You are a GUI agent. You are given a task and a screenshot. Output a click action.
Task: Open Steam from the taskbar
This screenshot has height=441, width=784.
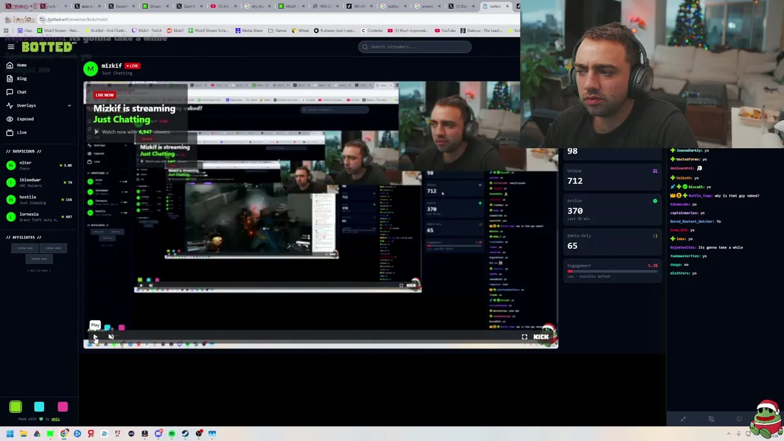pyautogui.click(x=185, y=434)
